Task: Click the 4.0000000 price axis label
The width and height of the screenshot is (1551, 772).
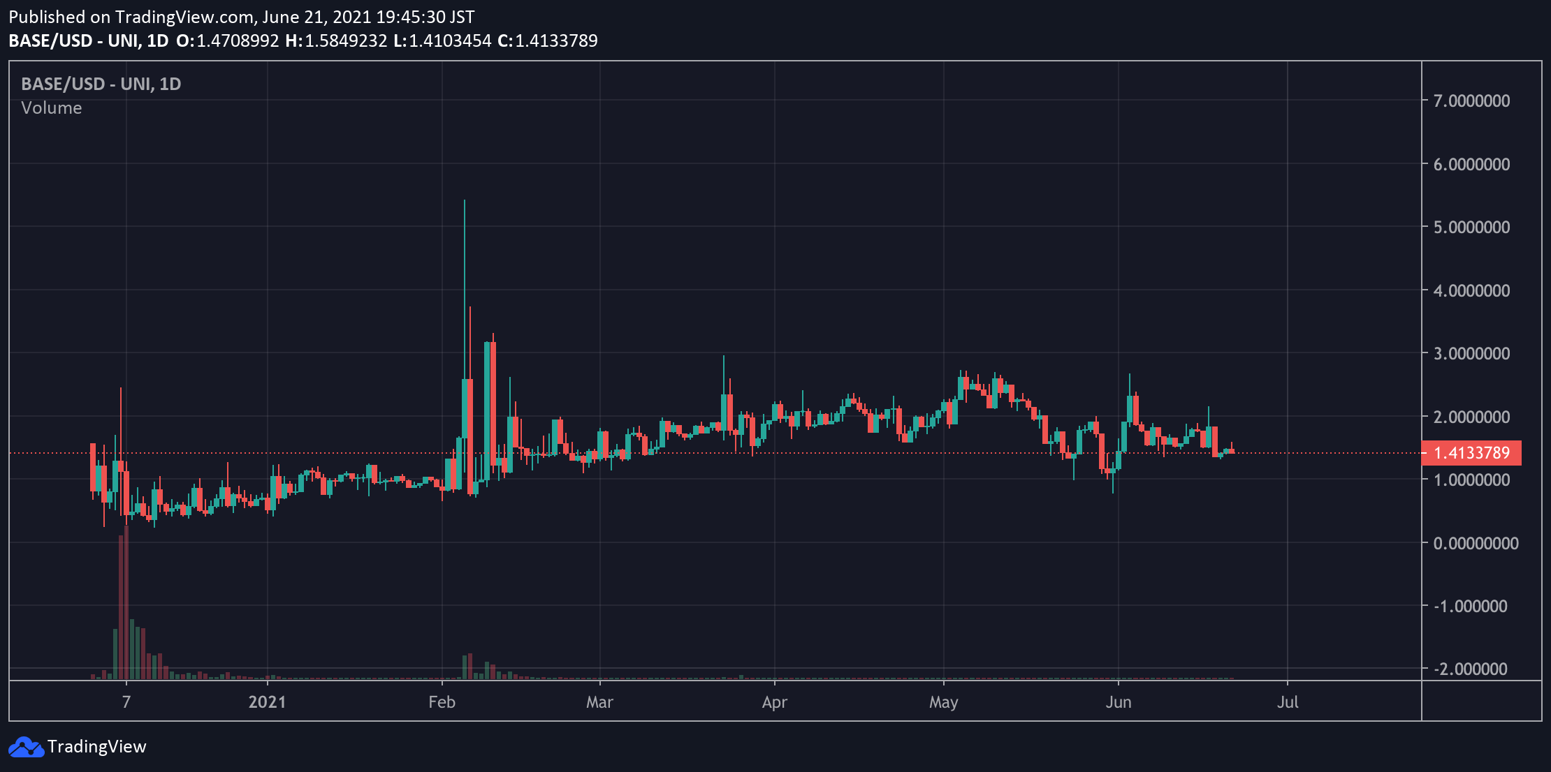Action: (x=1471, y=290)
